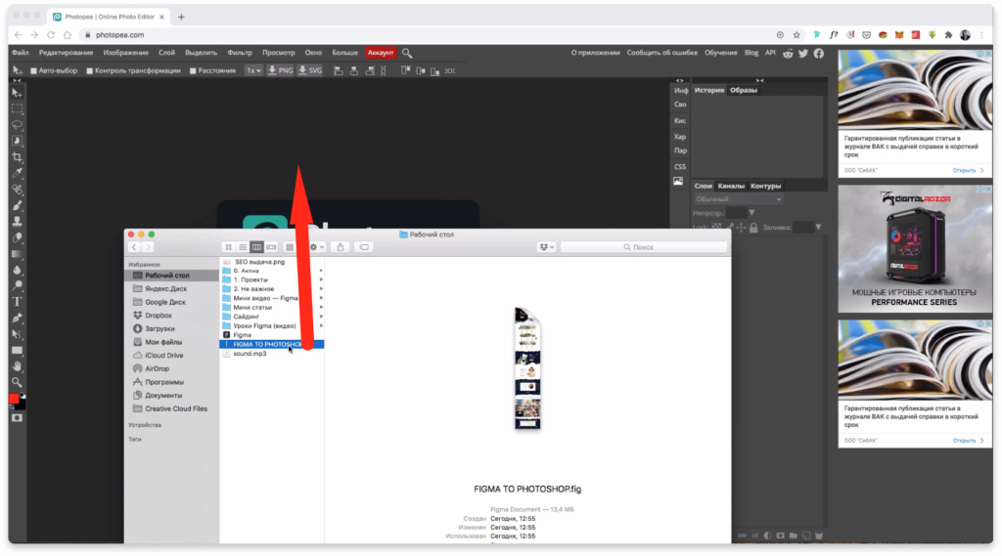
Task: Open Photopea's Twitter page icon
Action: [x=803, y=53]
